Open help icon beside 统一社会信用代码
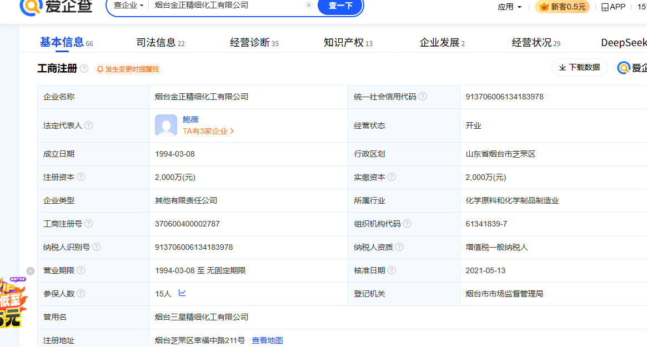Image resolution: width=647 pixels, height=347 pixels. tap(423, 97)
